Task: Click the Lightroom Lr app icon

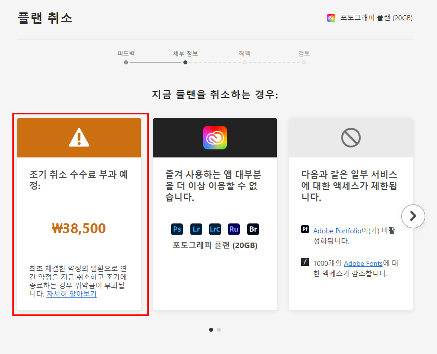Action: click(196, 229)
